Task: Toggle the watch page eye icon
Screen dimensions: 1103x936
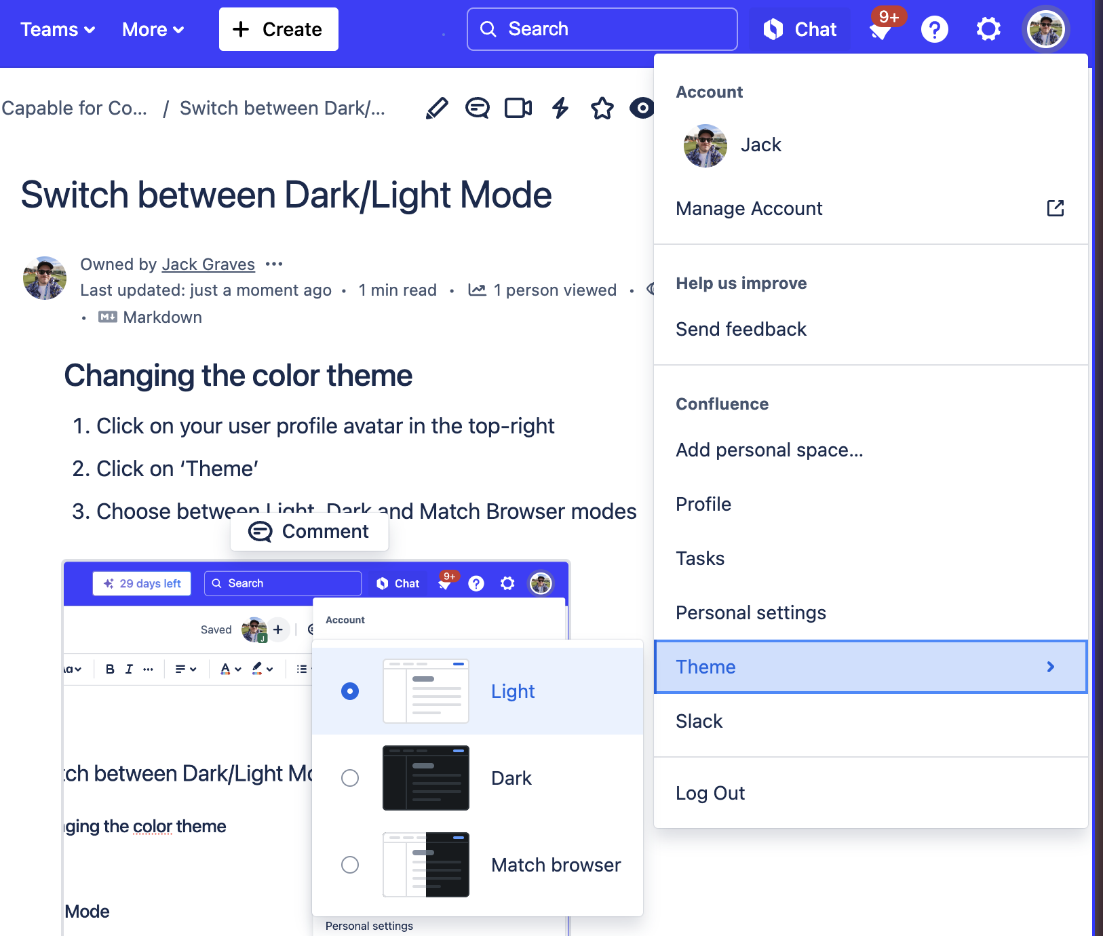Action: coord(642,109)
